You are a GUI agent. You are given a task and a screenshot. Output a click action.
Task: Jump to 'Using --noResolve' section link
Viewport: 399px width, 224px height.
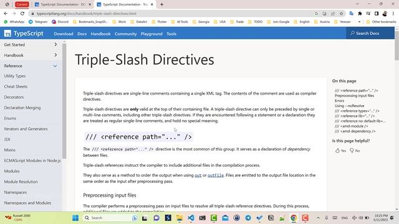pyautogui.click(x=349, y=106)
